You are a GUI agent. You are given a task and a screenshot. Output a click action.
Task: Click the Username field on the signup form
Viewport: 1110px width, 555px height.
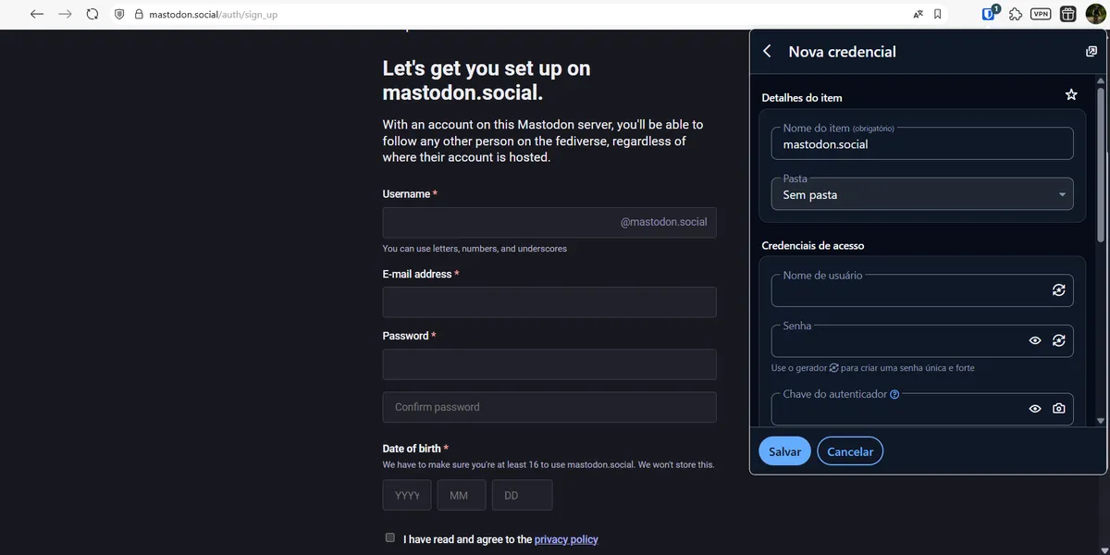[549, 222]
